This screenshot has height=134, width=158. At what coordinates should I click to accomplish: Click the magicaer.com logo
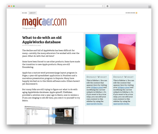tap(44, 22)
